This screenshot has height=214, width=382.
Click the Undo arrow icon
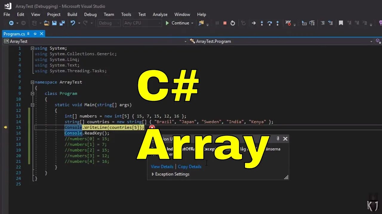[73, 23]
